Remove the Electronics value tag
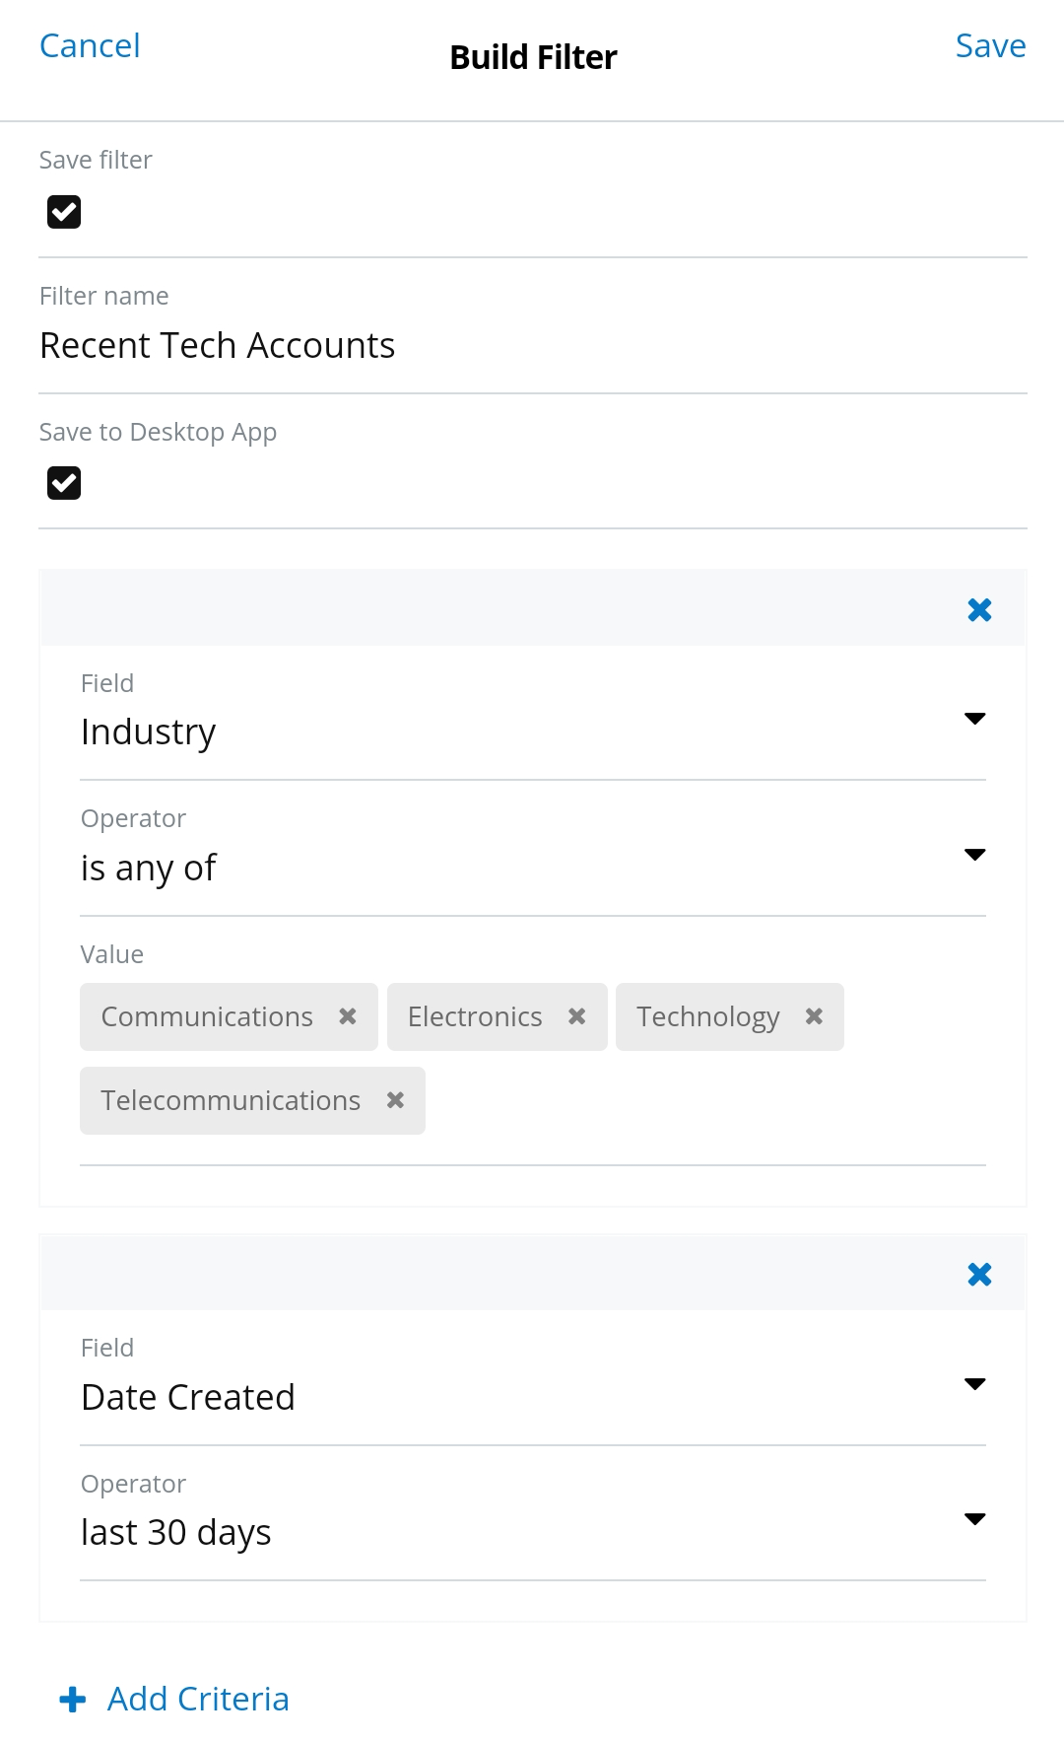The width and height of the screenshot is (1064, 1742). tap(577, 1016)
